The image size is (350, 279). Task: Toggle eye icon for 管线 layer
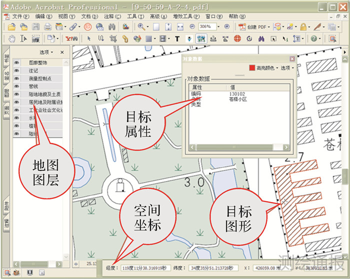tap(16, 86)
